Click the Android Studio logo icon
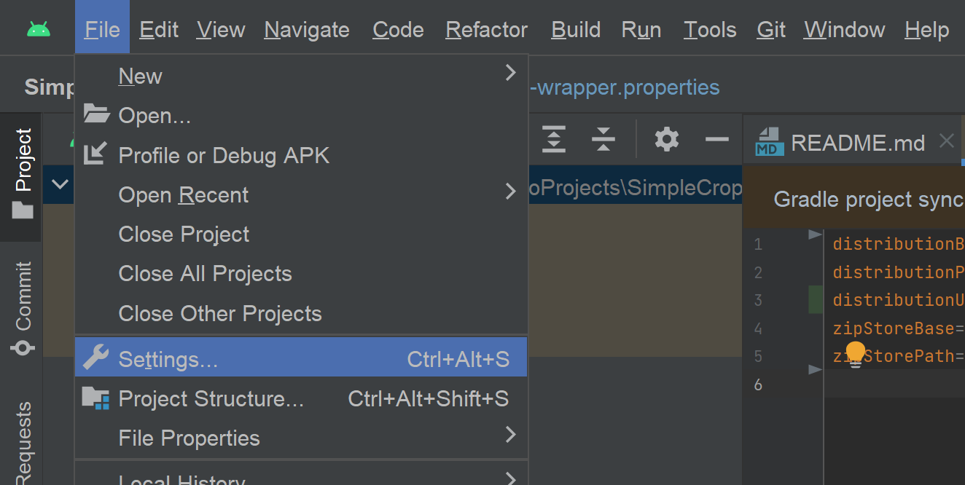The image size is (965, 485). click(38, 29)
